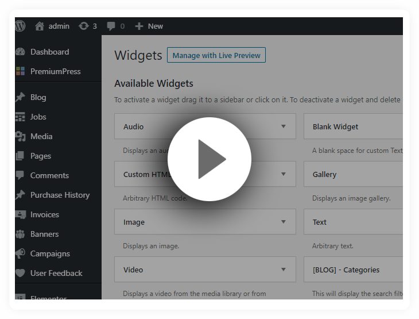The image size is (419, 319).
Task: Expand the Audio widget dropdown arrow
Action: click(283, 126)
